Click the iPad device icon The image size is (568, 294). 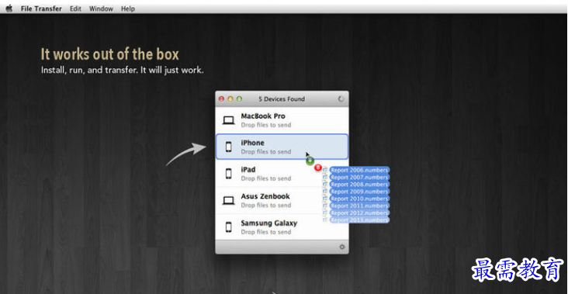pos(229,174)
